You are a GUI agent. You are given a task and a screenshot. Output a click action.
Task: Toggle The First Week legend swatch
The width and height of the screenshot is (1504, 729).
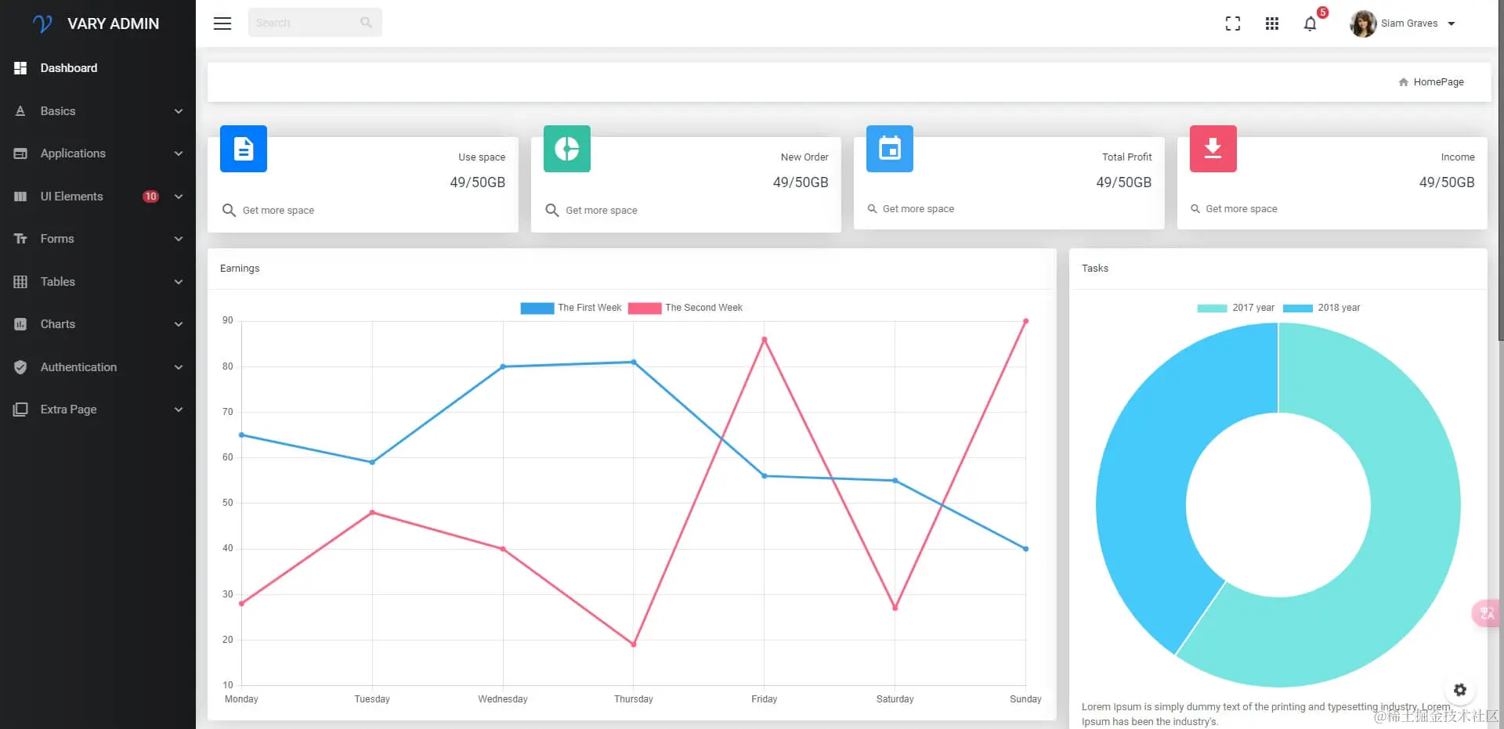pos(537,309)
